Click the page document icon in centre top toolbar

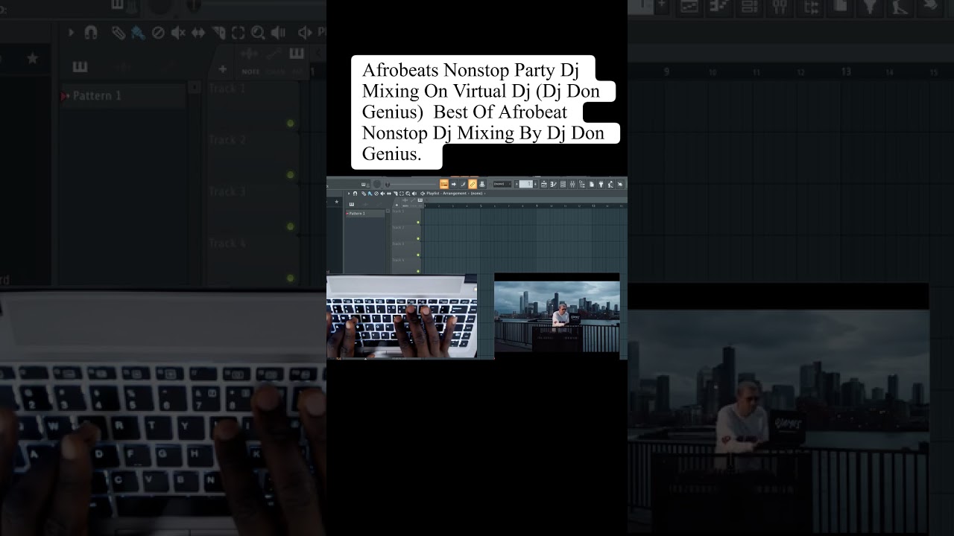pos(592,184)
